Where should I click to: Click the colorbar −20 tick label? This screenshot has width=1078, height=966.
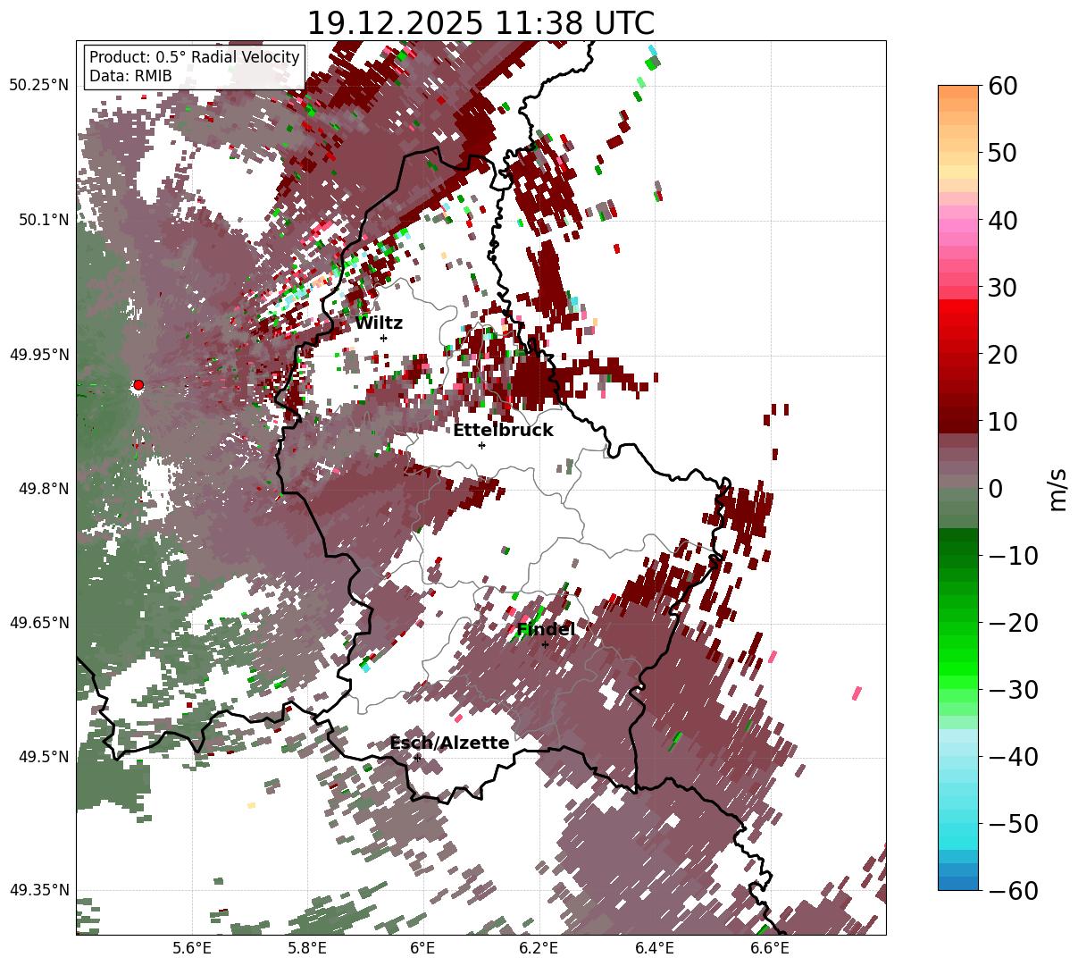point(1013,622)
